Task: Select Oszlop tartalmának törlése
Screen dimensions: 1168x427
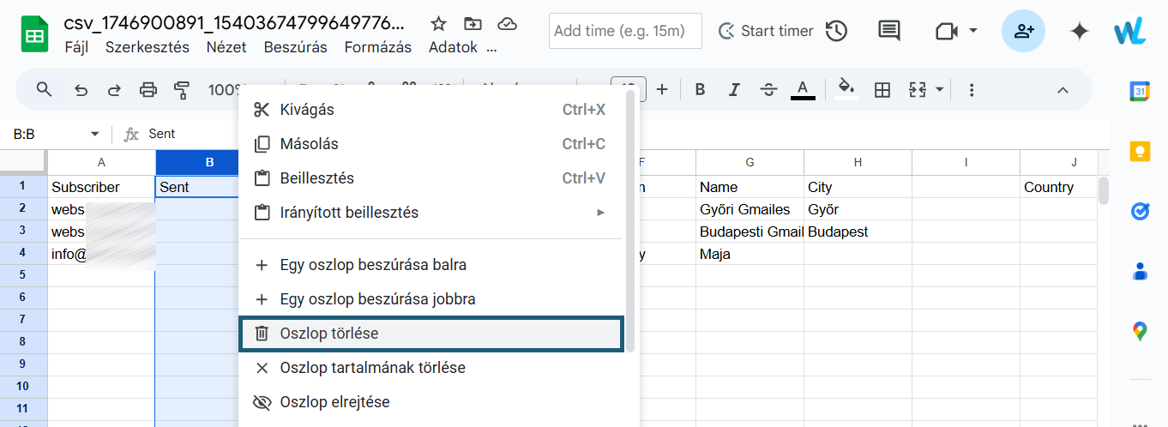Action: pos(430,368)
